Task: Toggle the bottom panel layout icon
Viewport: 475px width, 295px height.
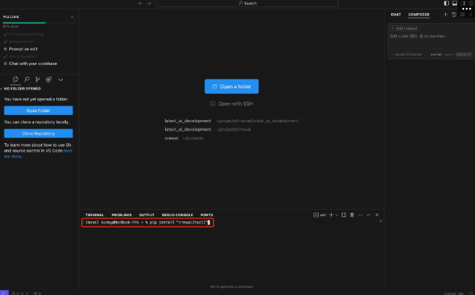Action: 454,4
